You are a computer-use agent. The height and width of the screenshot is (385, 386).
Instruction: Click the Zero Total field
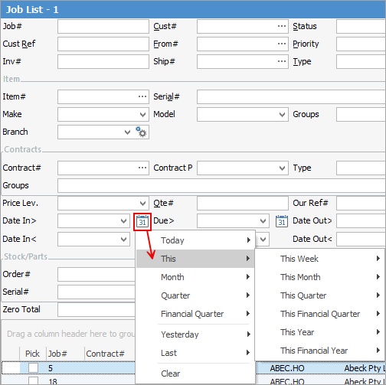point(96,309)
